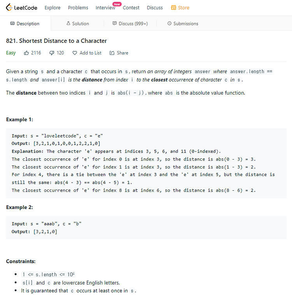Go to Problems in the navbar
Viewport: 292px width, 295px height.
[78, 8]
